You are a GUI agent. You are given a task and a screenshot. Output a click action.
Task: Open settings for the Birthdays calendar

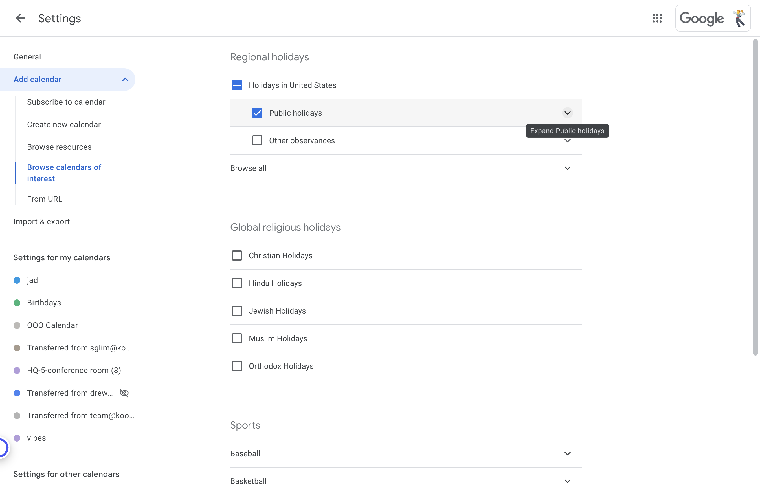click(x=44, y=303)
